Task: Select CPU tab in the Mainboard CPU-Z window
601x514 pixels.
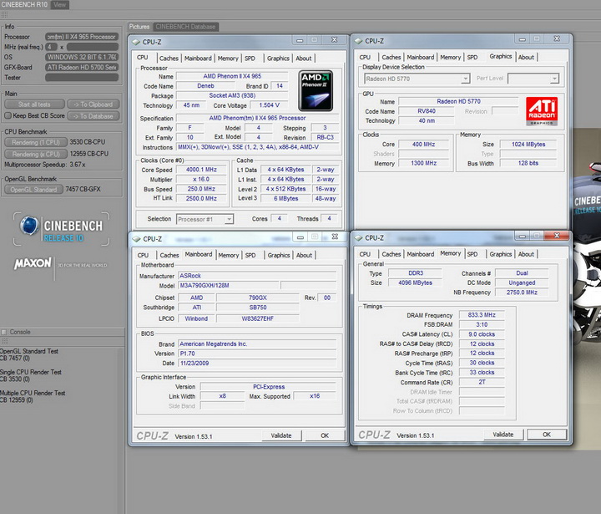Action: (x=143, y=255)
